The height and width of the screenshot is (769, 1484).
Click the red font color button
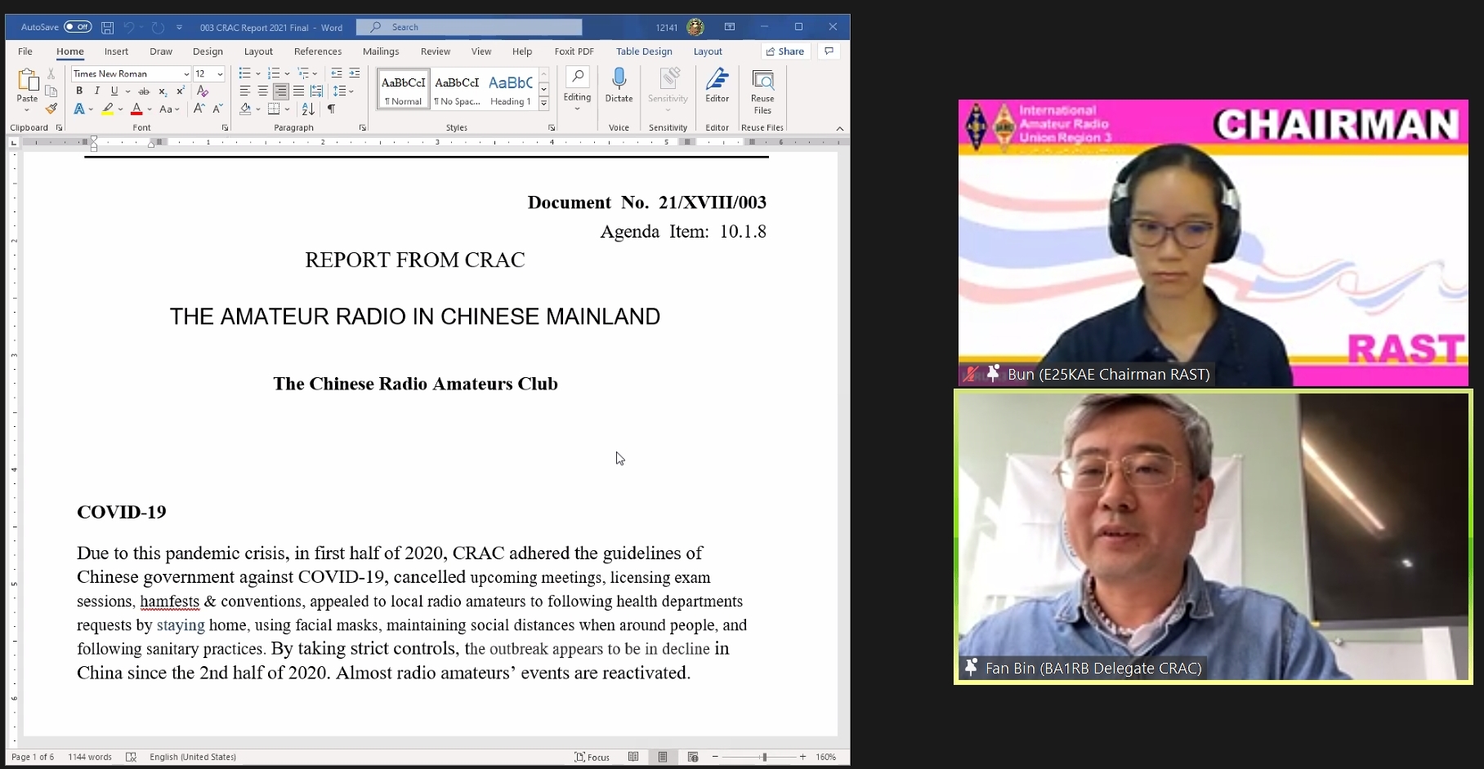click(x=136, y=109)
